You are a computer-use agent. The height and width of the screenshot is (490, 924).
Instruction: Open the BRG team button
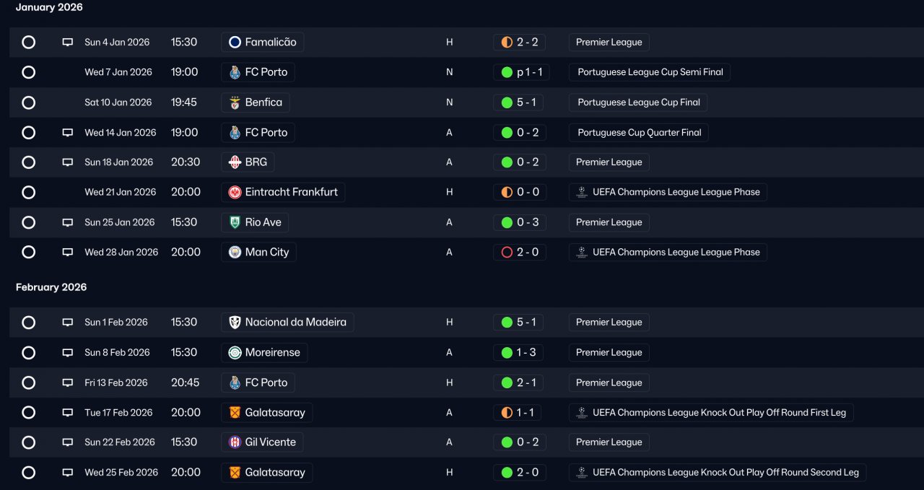tap(248, 162)
